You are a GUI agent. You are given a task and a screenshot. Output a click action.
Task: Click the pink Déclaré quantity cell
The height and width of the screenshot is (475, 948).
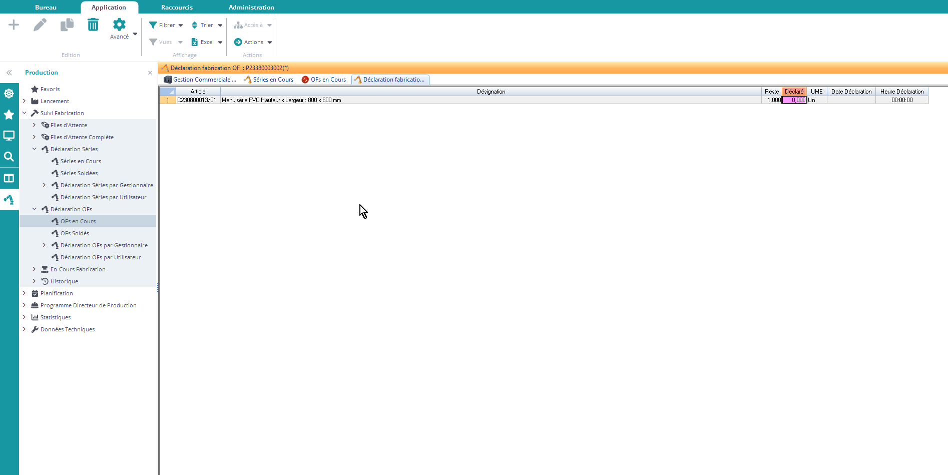[794, 100]
